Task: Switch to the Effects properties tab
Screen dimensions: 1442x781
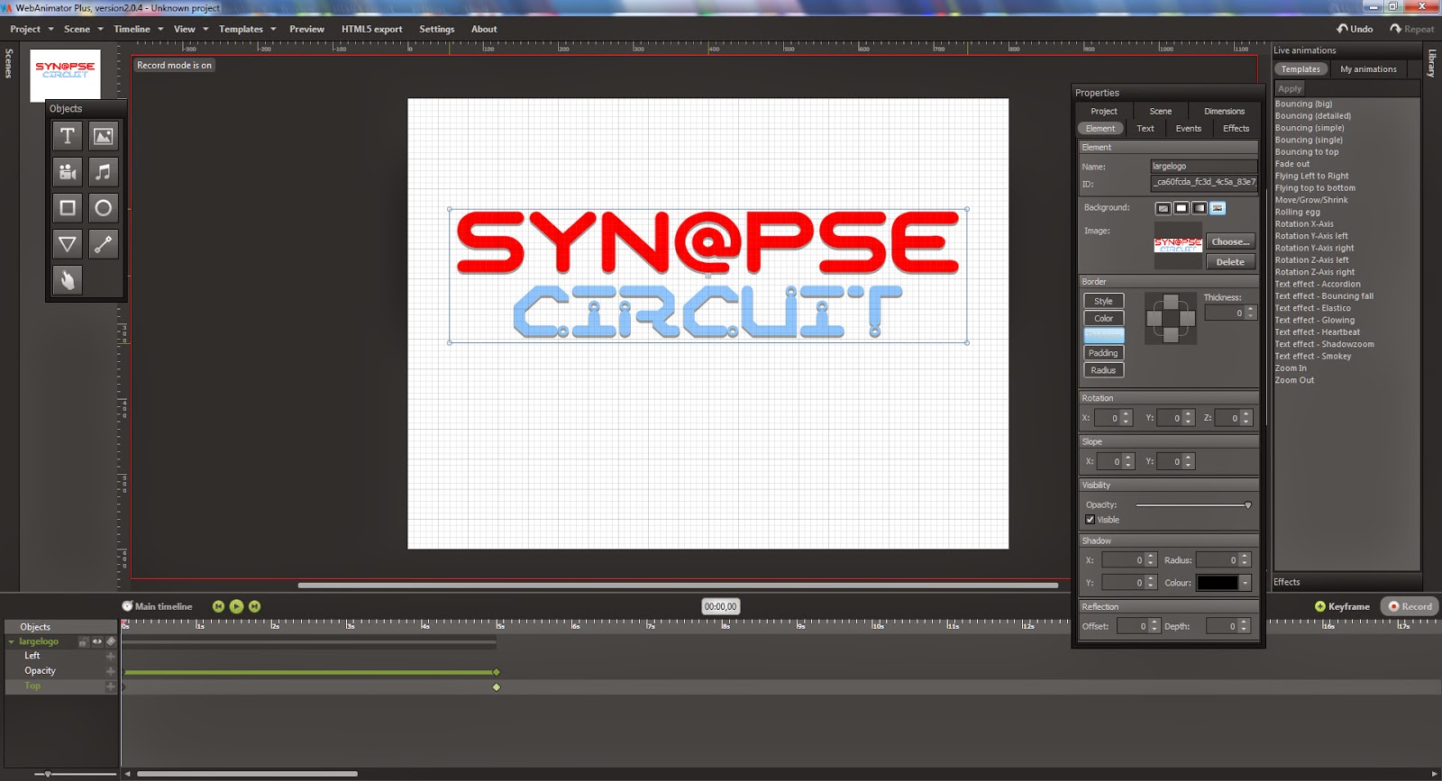Action: [x=1236, y=129]
